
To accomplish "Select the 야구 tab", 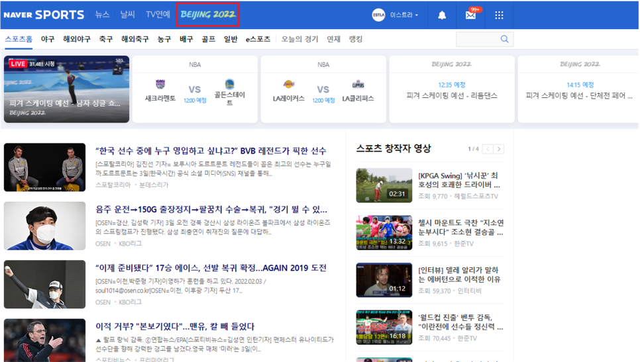I will tap(47, 39).
